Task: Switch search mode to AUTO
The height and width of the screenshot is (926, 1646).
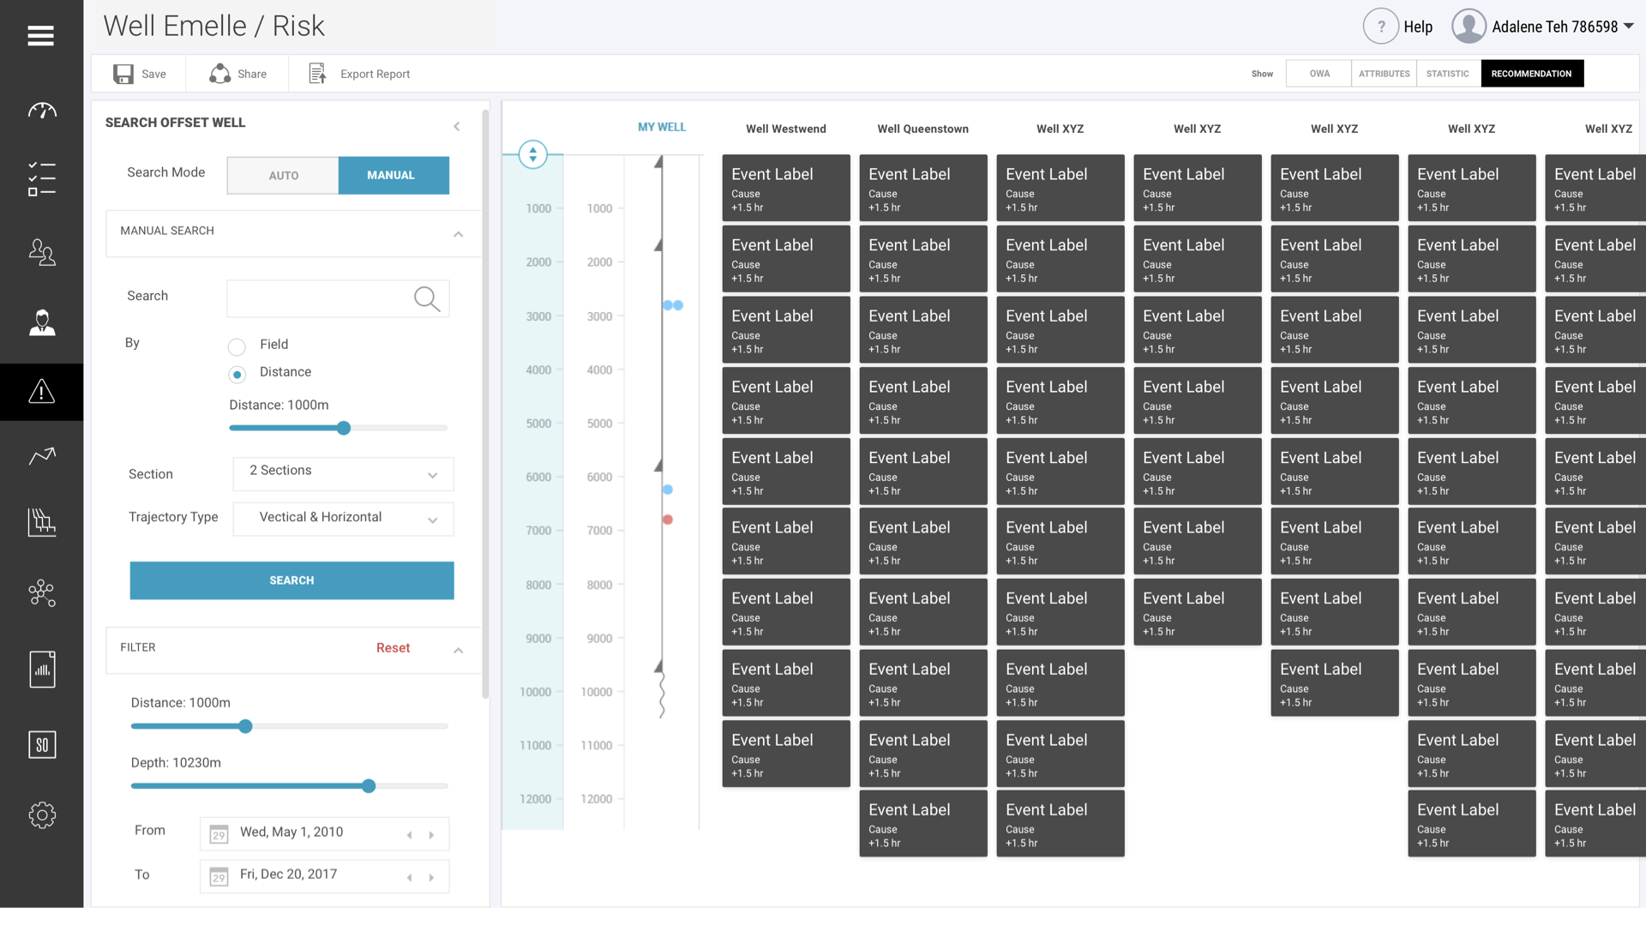Action: click(283, 175)
